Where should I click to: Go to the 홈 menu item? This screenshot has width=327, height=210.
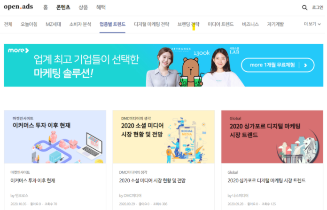click(46, 8)
